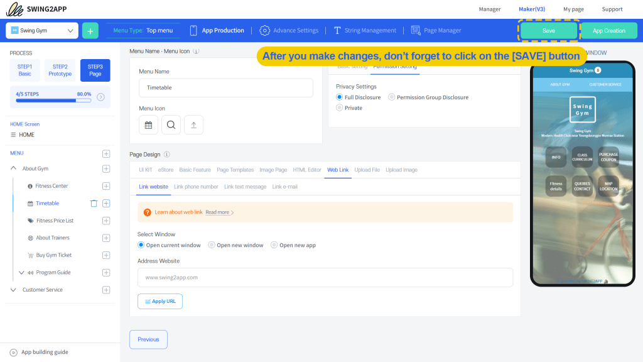Screen dimensions: 643x362
Task: Go back with the Previous button
Action: pyautogui.click(x=148, y=339)
